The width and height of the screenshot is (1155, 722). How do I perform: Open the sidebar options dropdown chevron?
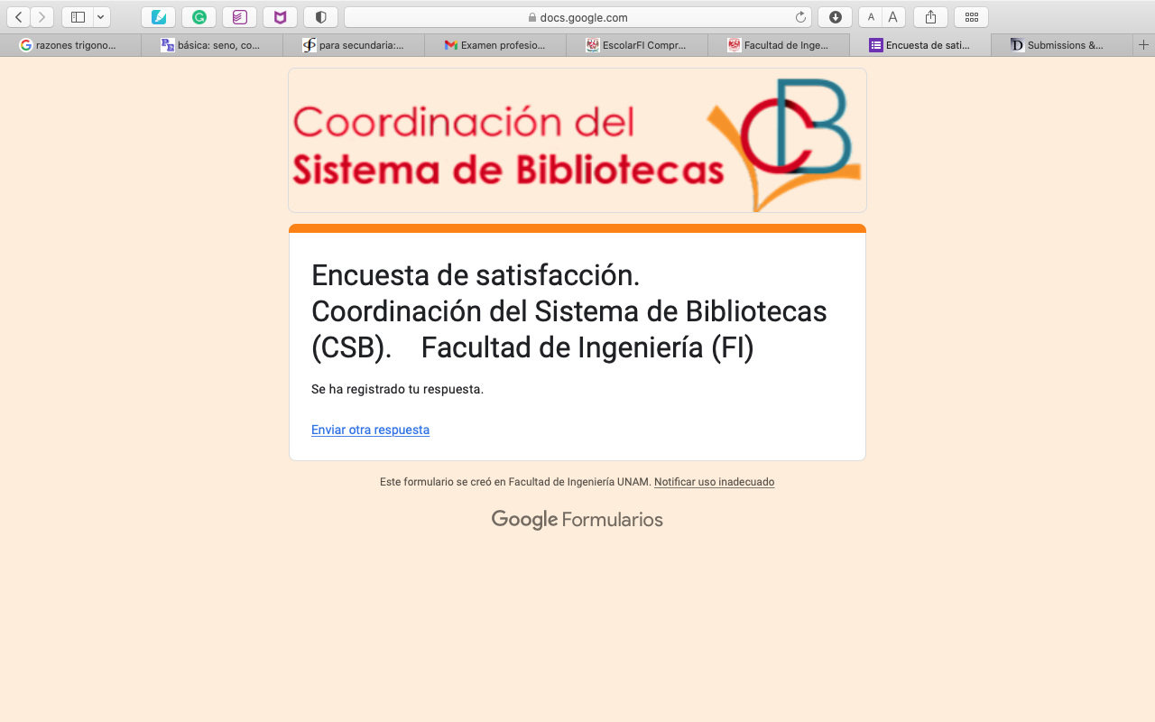[101, 17]
